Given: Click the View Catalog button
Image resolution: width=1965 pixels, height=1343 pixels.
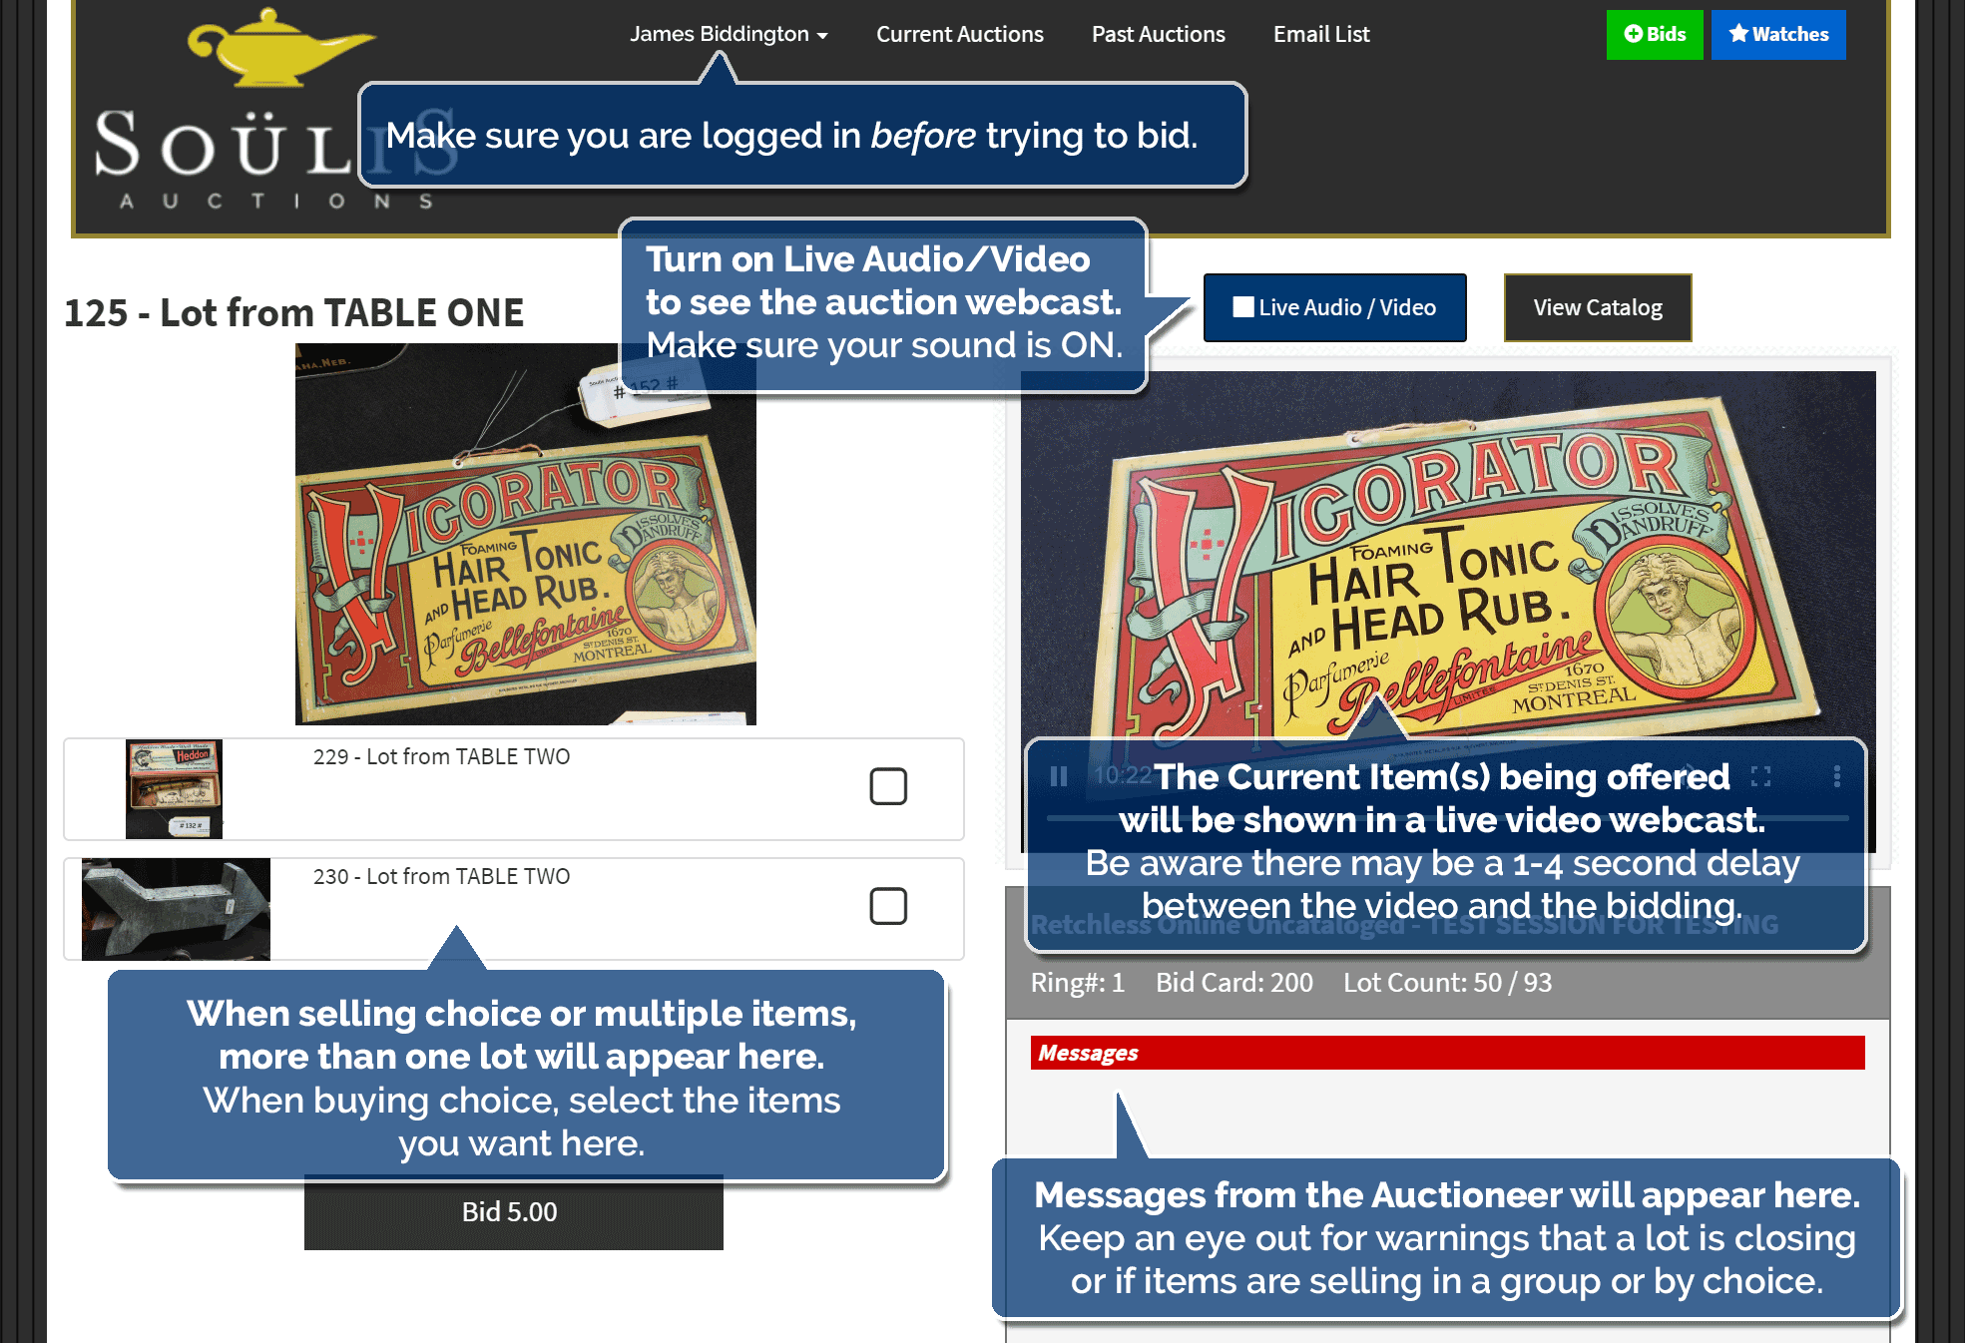Looking at the screenshot, I should (1598, 307).
